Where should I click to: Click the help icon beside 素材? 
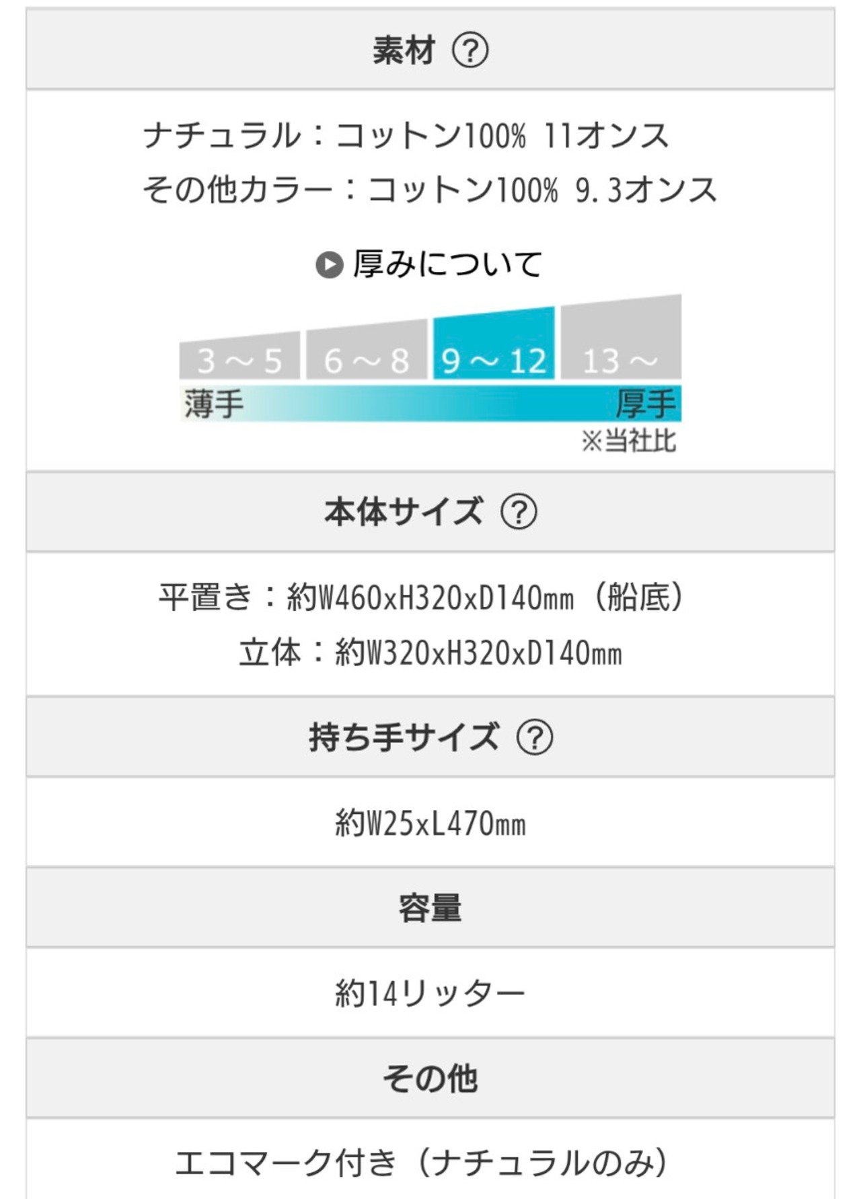tap(470, 50)
